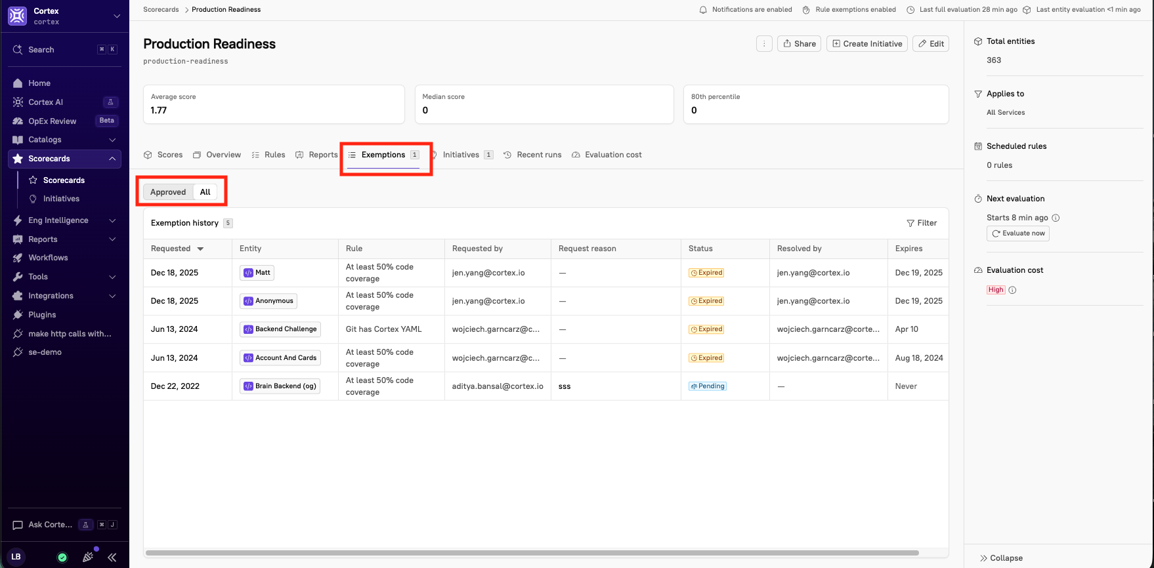Click info icon beside Starts 8 min ago

tap(1056, 218)
